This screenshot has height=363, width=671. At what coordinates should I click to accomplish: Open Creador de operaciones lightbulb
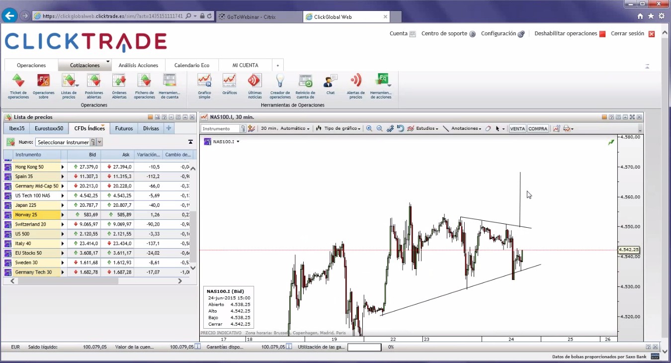pos(280,86)
